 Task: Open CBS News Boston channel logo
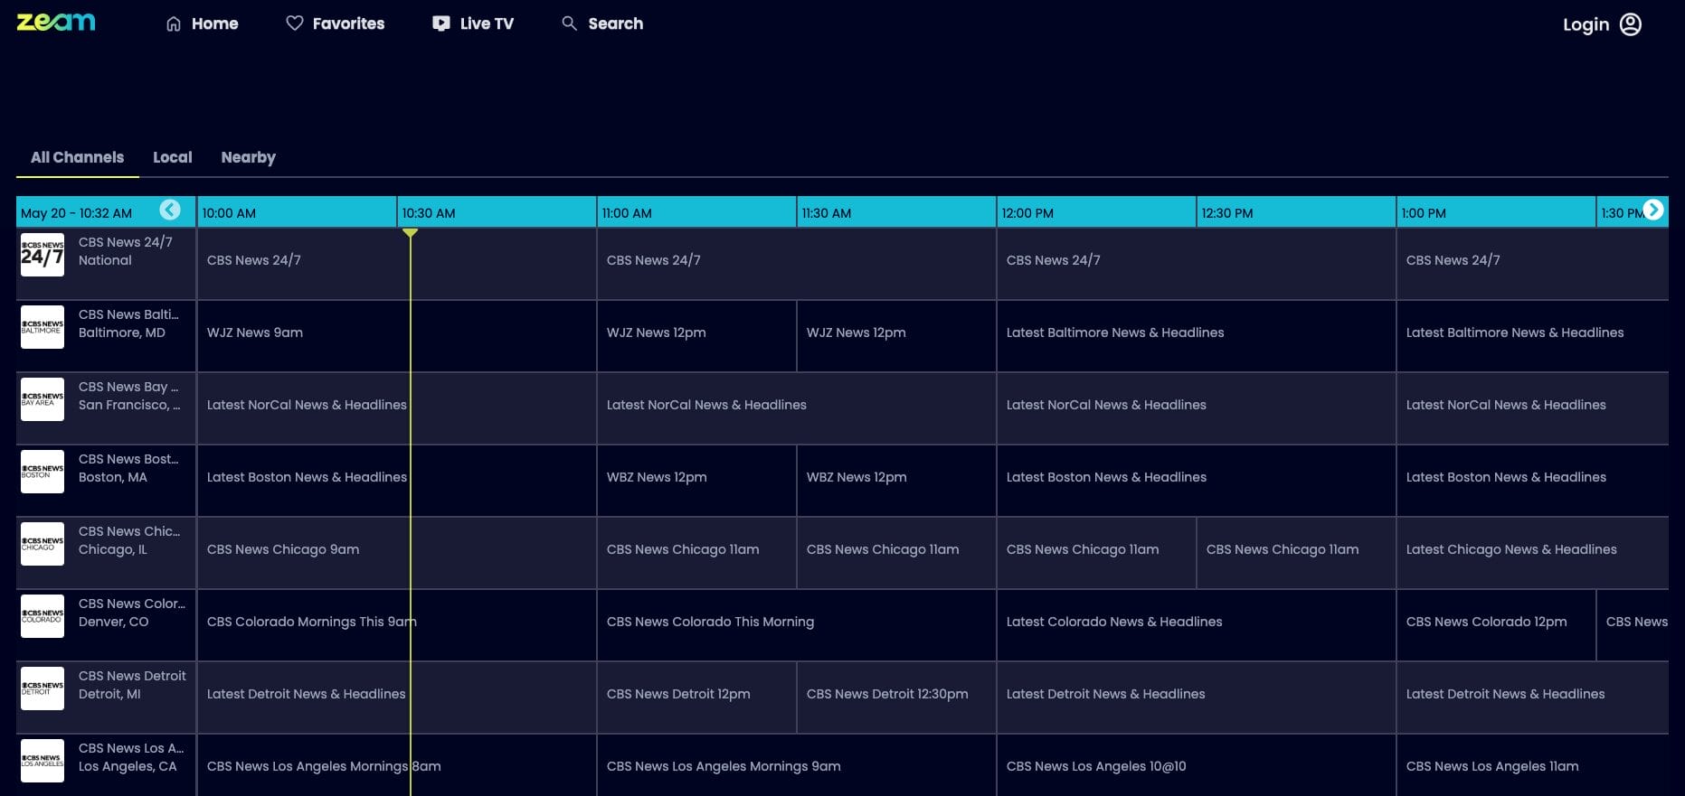point(43,472)
